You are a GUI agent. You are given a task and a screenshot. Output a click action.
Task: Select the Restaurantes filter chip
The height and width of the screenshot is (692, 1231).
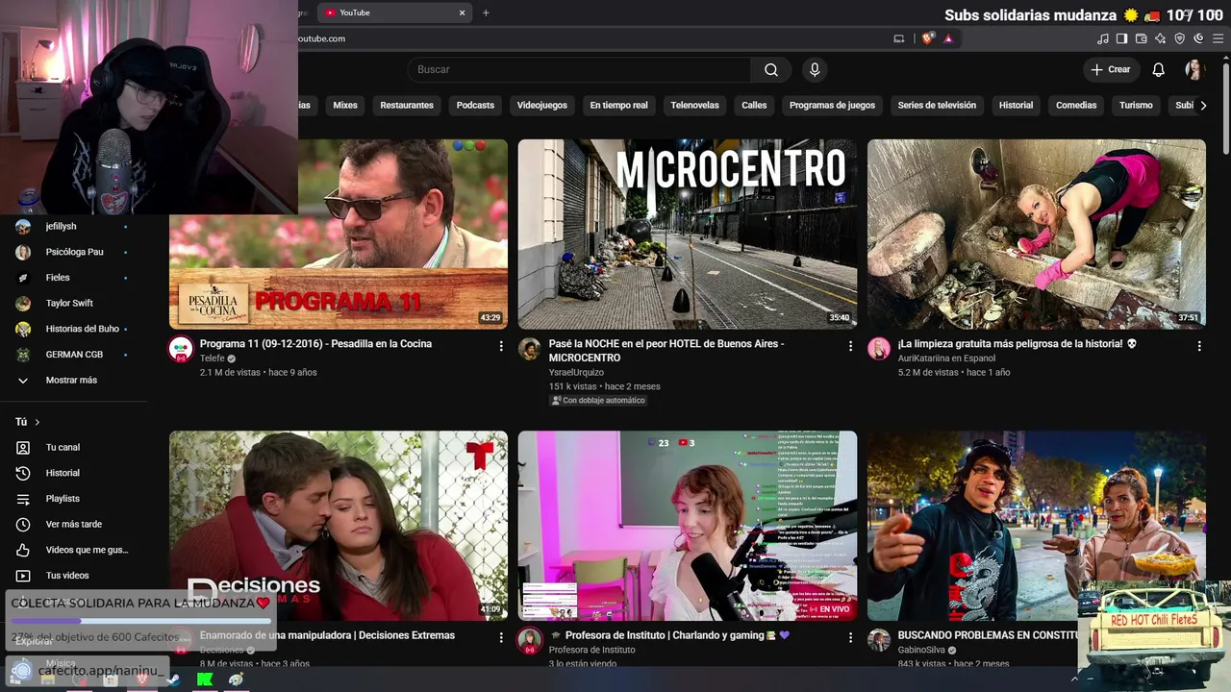pos(407,106)
